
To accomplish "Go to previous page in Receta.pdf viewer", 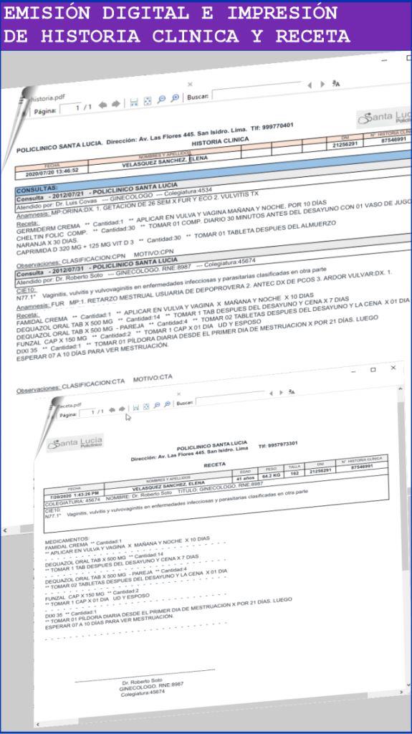I will pyautogui.click(x=112, y=410).
